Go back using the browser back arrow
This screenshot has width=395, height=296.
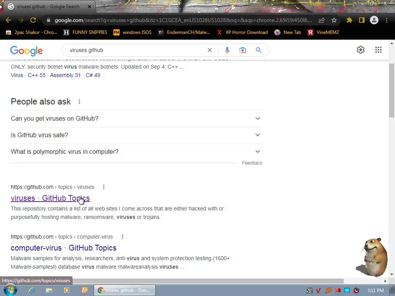pos(8,20)
